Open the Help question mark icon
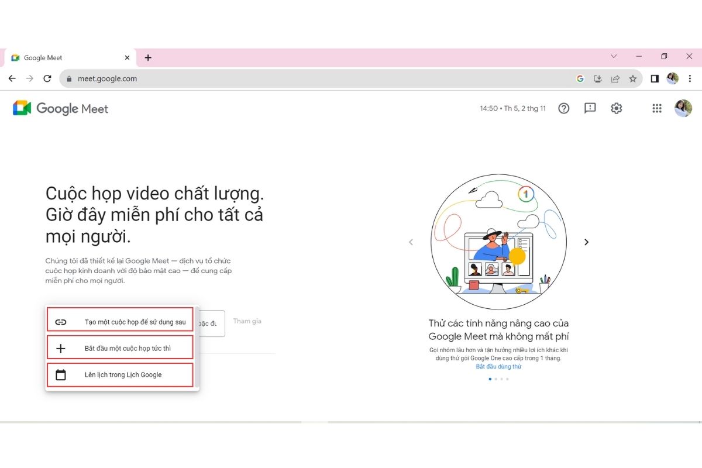This screenshot has width=702, height=468. pyautogui.click(x=563, y=108)
